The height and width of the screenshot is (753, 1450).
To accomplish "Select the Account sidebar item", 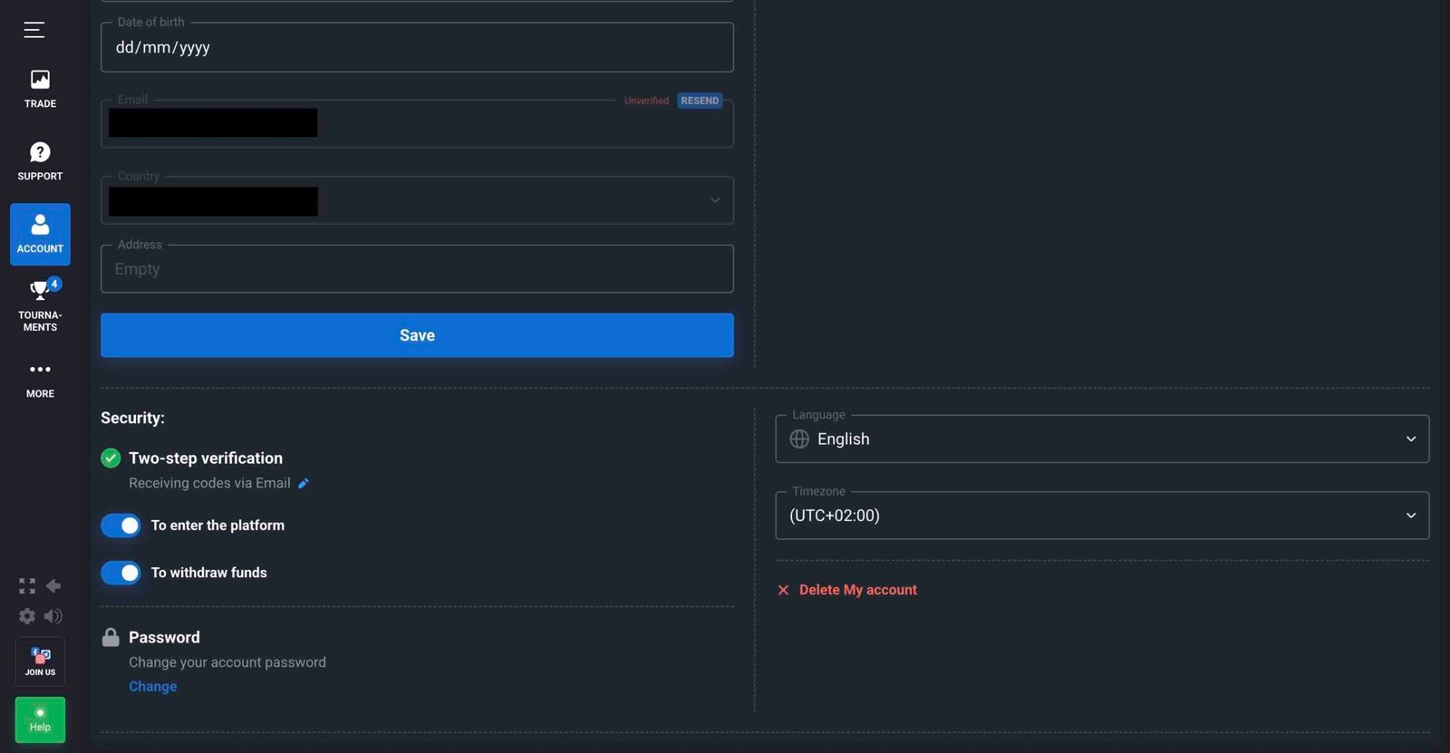I will (x=40, y=234).
